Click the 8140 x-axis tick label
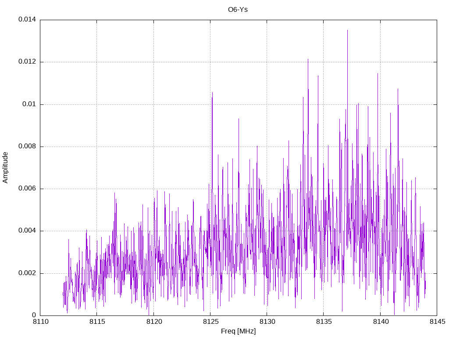 381,322
